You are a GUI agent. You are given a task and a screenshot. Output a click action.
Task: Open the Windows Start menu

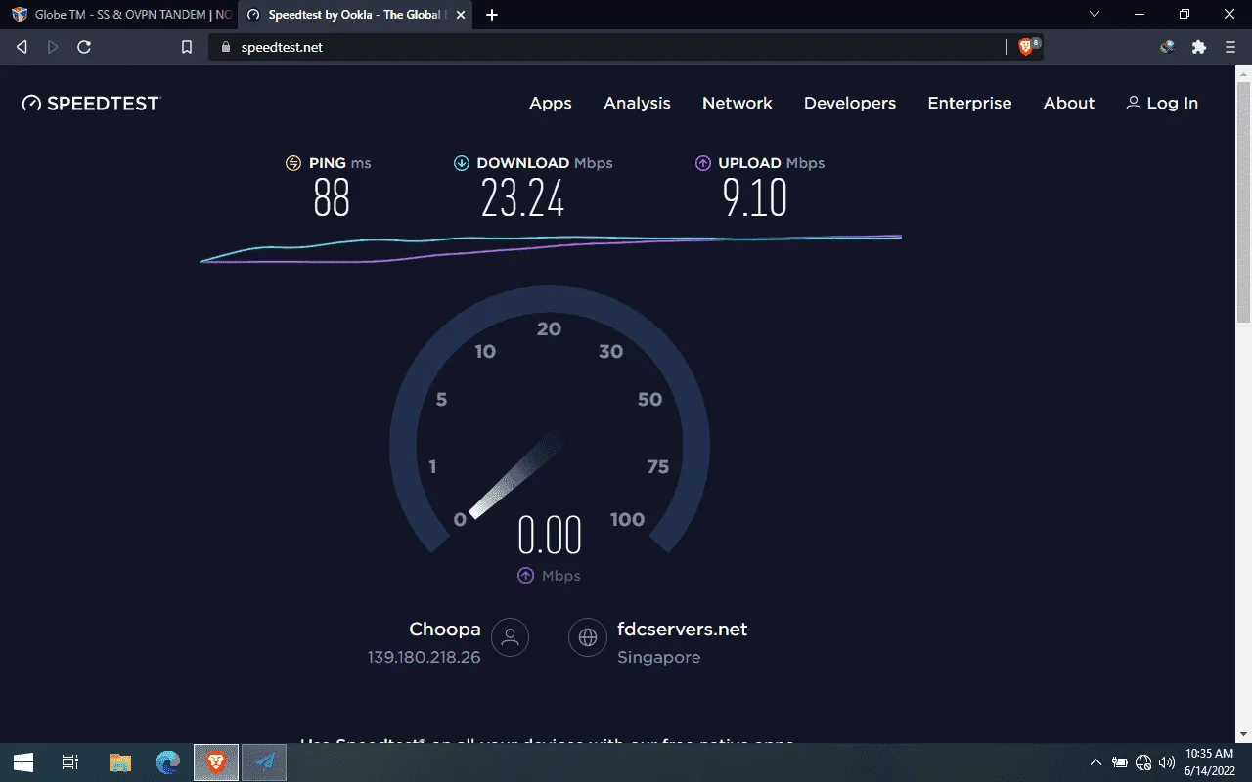(x=23, y=762)
